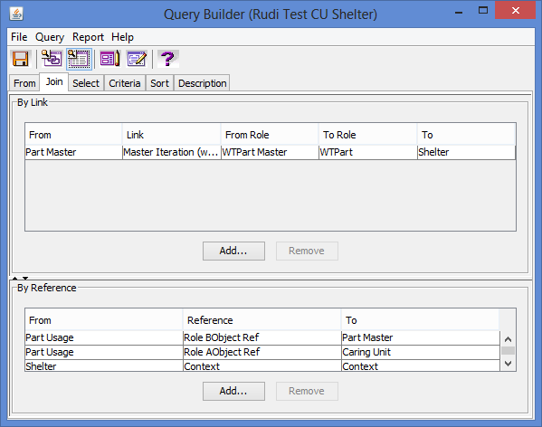Minimize the Query Builder window
This screenshot has height=427, width=542.
point(459,12)
